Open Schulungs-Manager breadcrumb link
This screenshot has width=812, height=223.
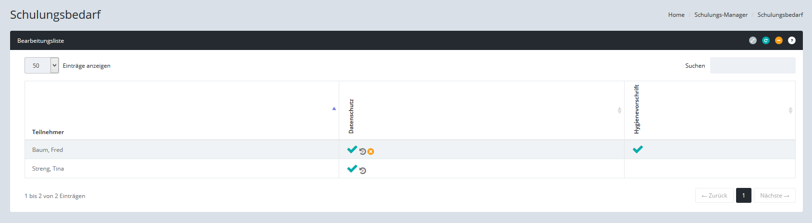pos(721,15)
